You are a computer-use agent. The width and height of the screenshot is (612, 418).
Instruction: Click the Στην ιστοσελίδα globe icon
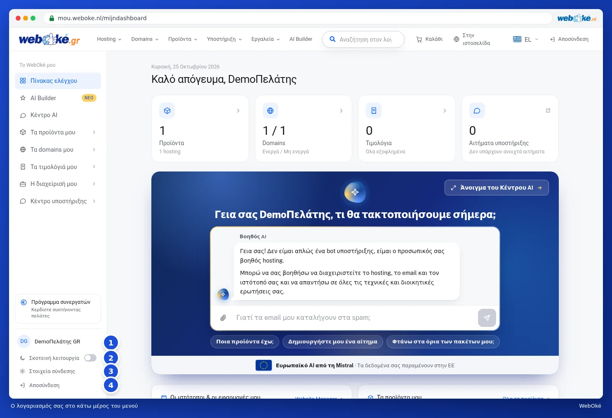coord(456,40)
